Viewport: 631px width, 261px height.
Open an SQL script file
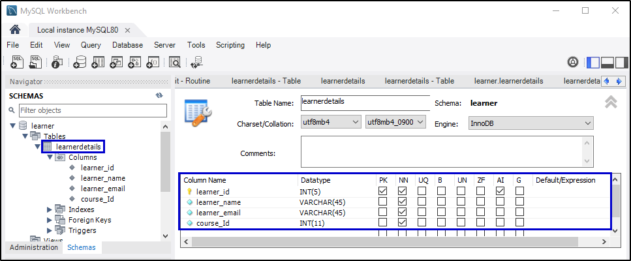click(36, 61)
